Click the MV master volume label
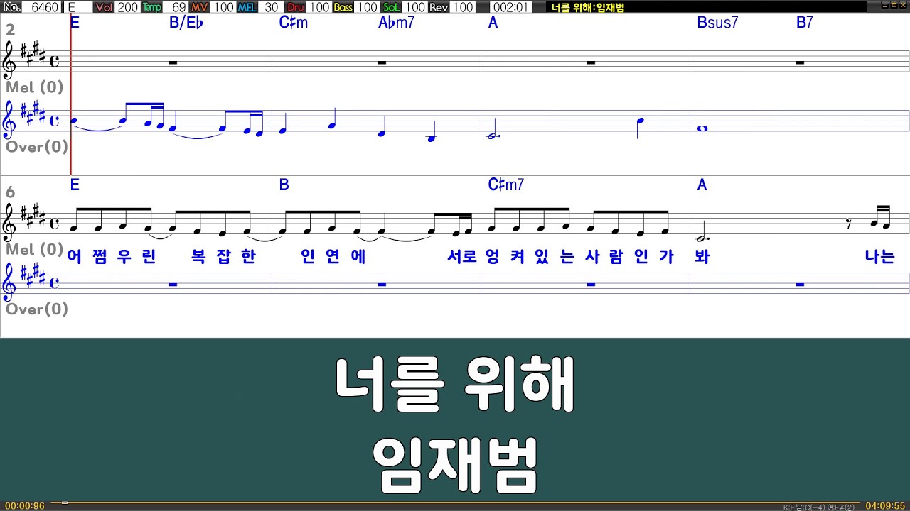 point(200,7)
